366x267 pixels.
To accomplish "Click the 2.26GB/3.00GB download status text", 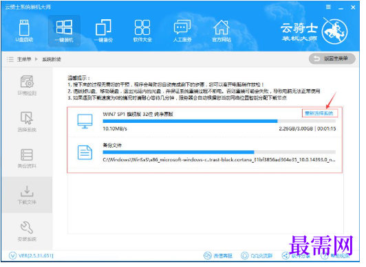I will (x=296, y=128).
